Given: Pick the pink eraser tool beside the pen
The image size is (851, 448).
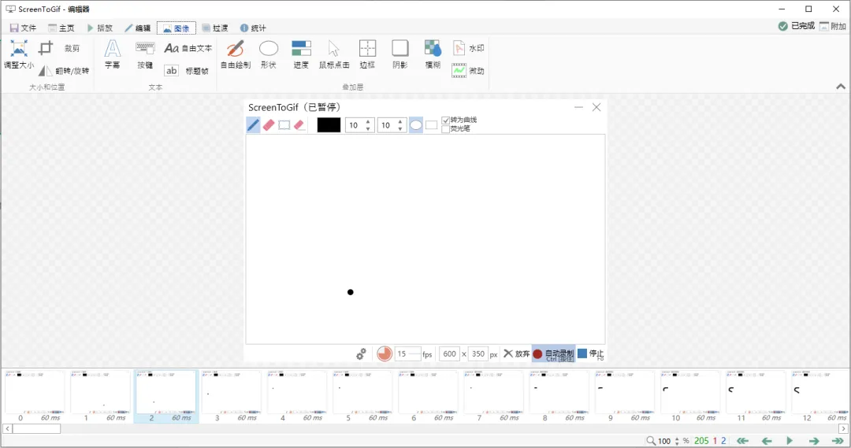Looking at the screenshot, I should [x=269, y=125].
